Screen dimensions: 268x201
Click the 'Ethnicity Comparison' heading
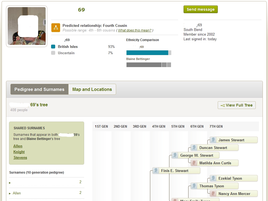point(143,40)
